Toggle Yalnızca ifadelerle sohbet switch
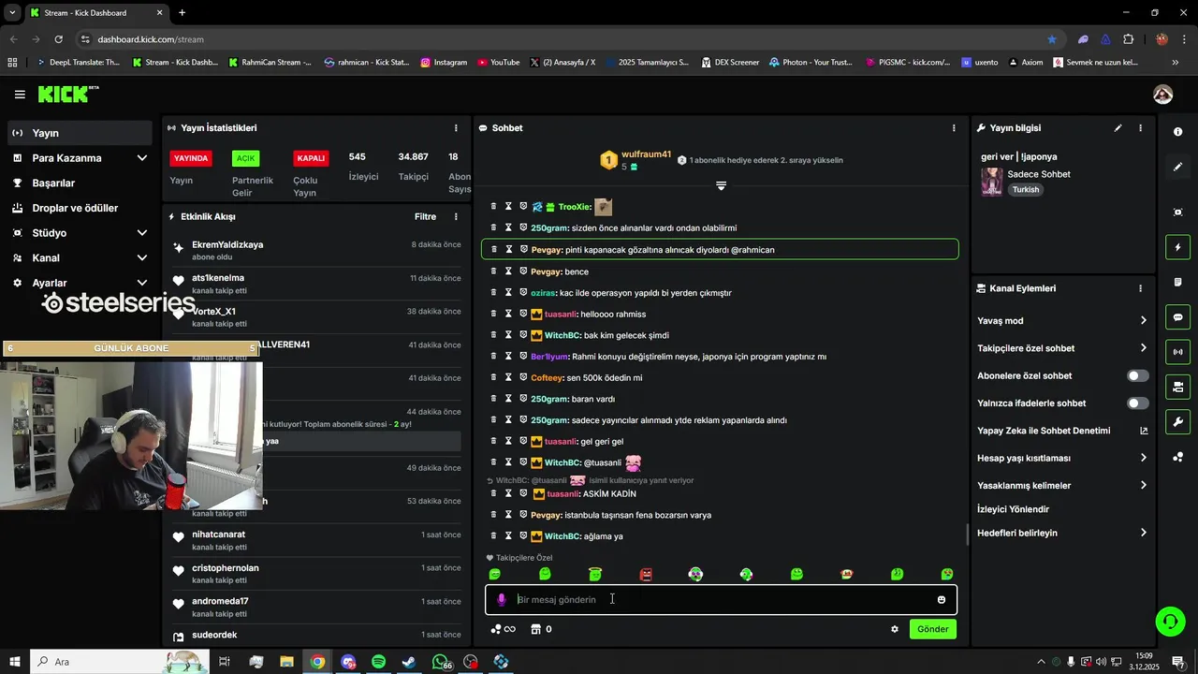This screenshot has height=674, width=1198. (x=1137, y=403)
